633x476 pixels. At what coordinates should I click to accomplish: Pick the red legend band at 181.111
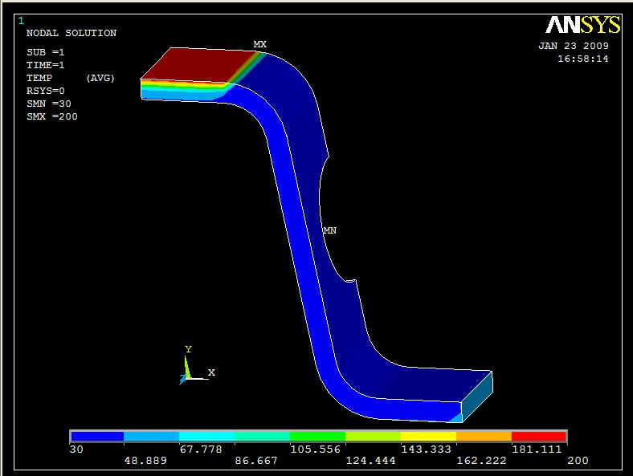pyautogui.click(x=539, y=436)
